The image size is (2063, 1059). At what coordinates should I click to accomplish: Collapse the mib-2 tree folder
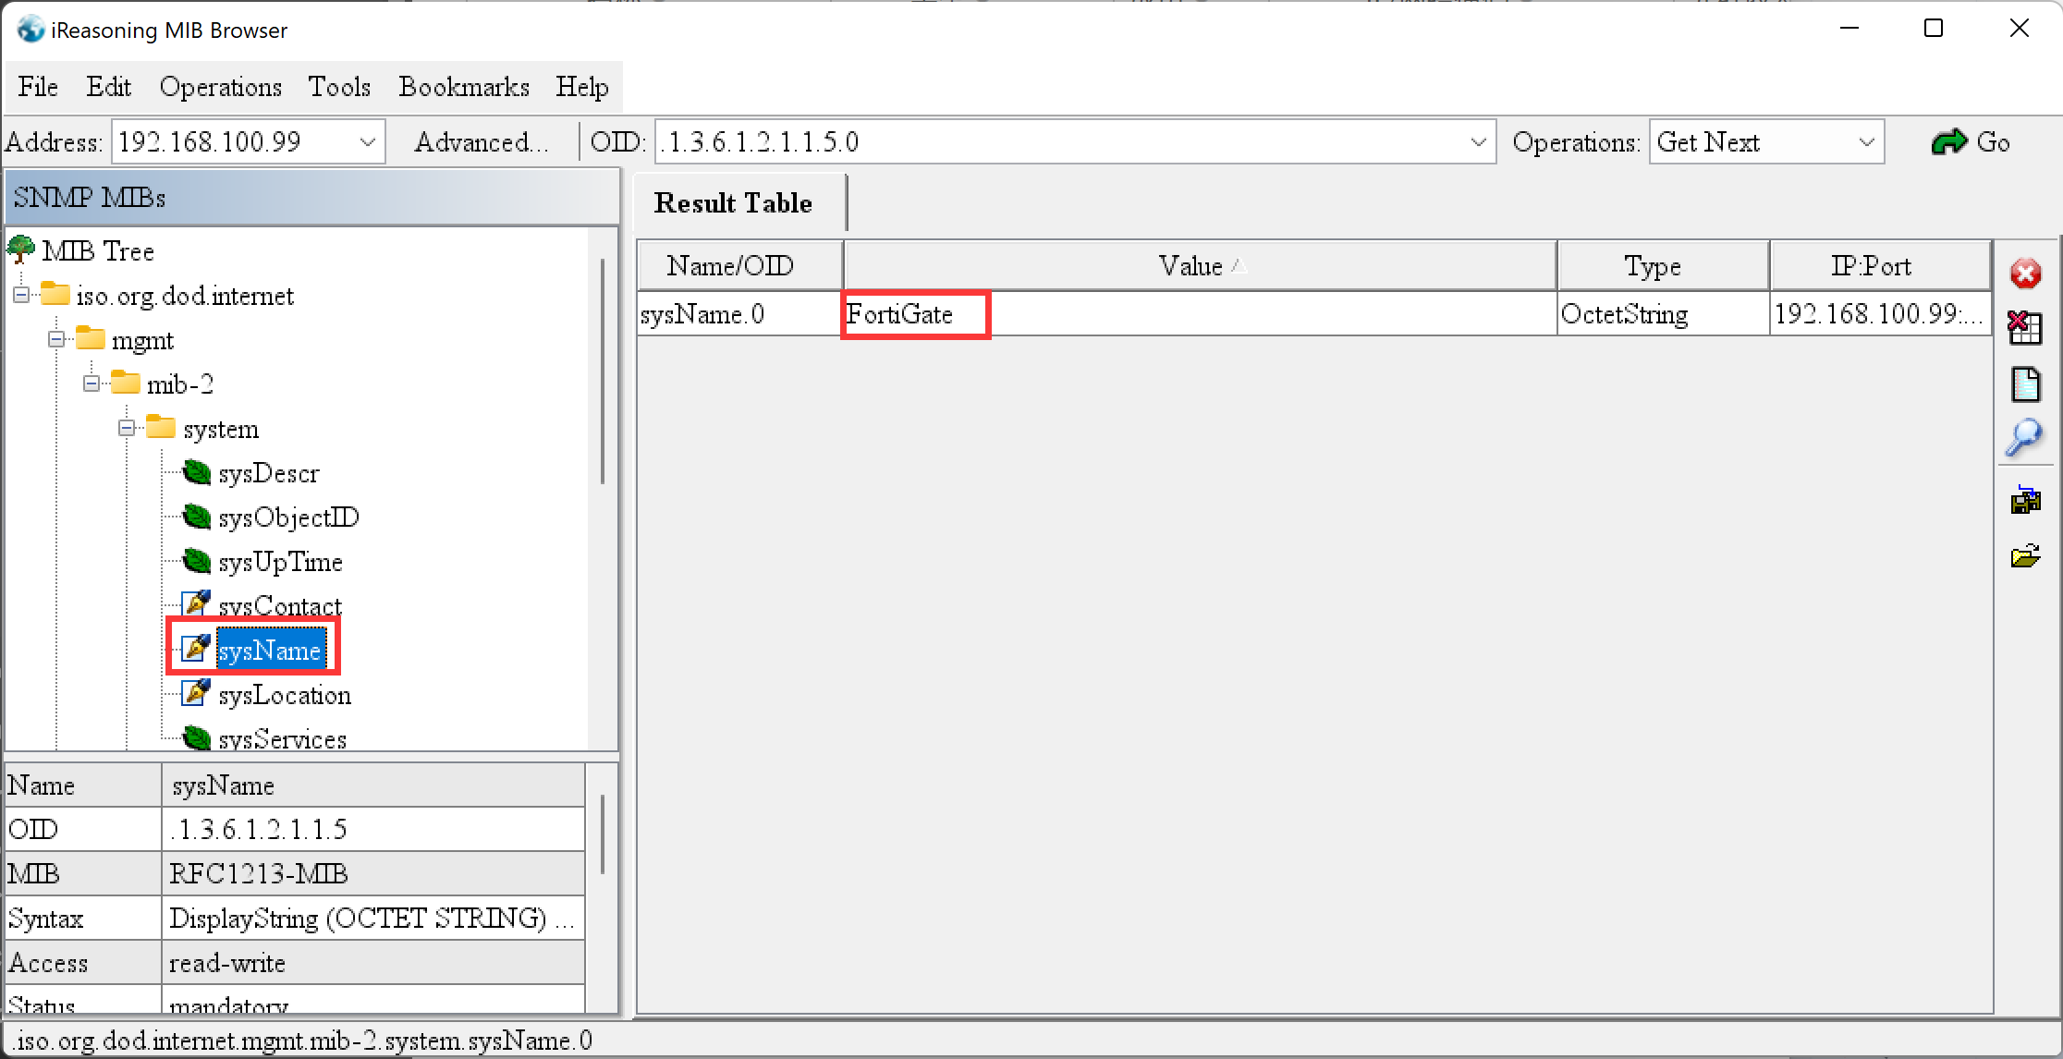[92, 383]
